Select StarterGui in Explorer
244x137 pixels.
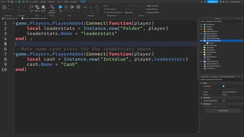click(x=210, y=48)
